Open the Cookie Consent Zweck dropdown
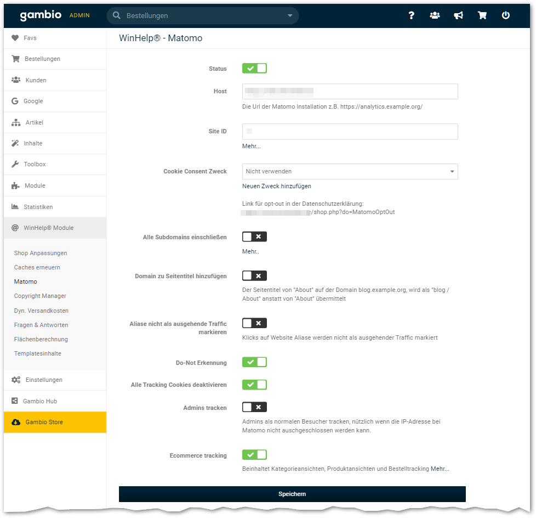The width and height of the screenshot is (536, 518). pos(350,172)
